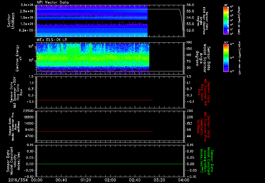Select the "Model Scanner Pos Raw unitless" title
The height and width of the screenshot is (183, 265).
14,127
